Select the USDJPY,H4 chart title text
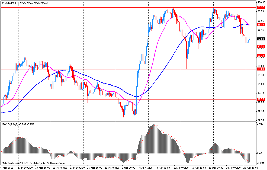 click(x=11, y=3)
